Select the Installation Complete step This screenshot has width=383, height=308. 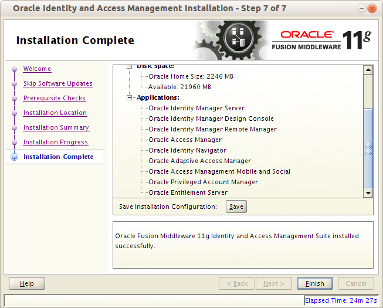[x=59, y=157]
